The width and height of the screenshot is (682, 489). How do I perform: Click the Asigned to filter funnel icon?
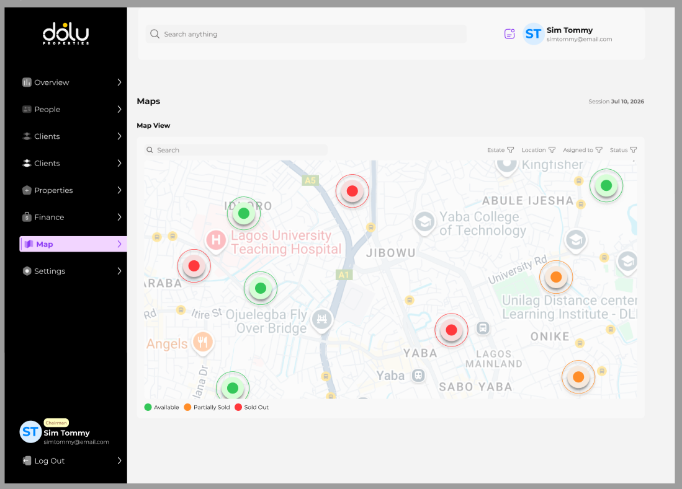pyautogui.click(x=599, y=150)
